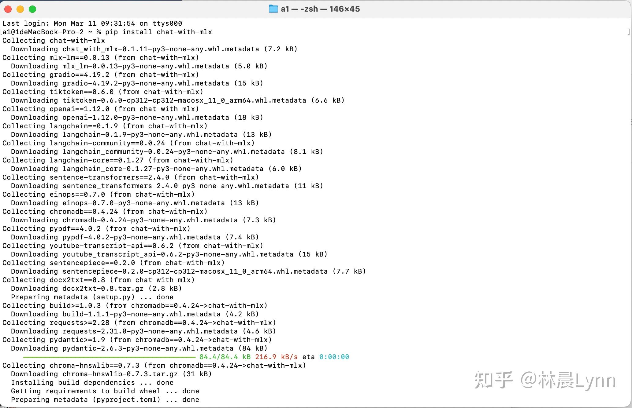The height and width of the screenshot is (408, 632).
Task: Select the Collecting gradio==4.19.2 line
Action: pyautogui.click(x=100, y=75)
